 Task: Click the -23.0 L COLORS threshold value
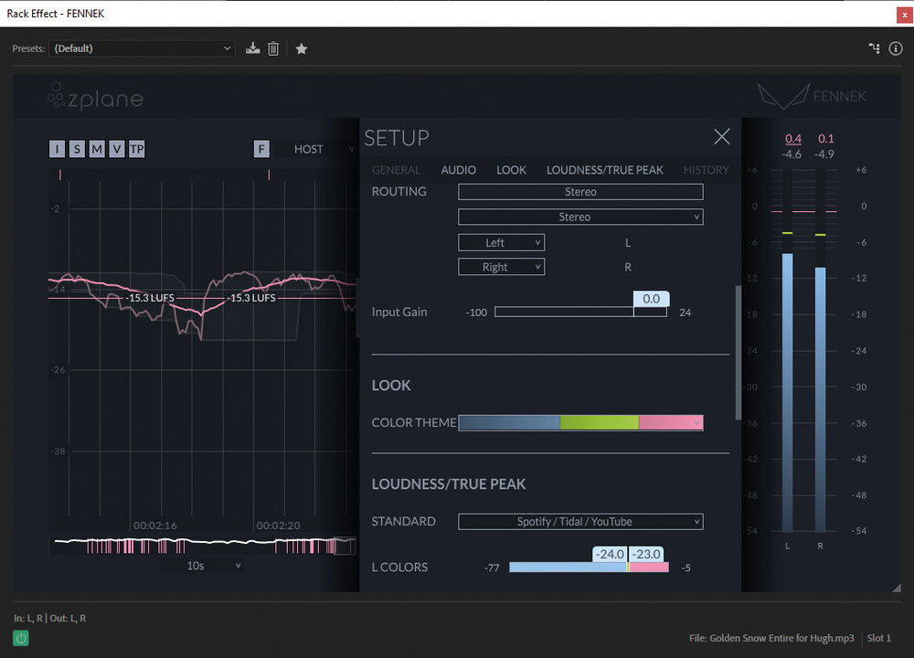click(646, 554)
